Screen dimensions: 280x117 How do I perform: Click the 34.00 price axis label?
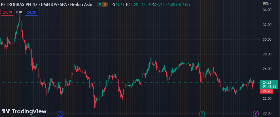click(267, 10)
